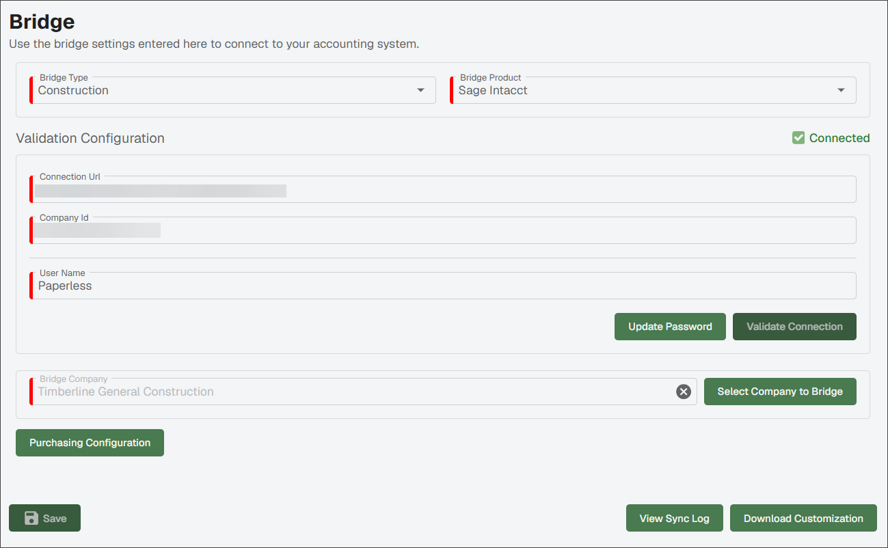
Task: Open the Bridge Product dropdown arrow
Action: [842, 90]
